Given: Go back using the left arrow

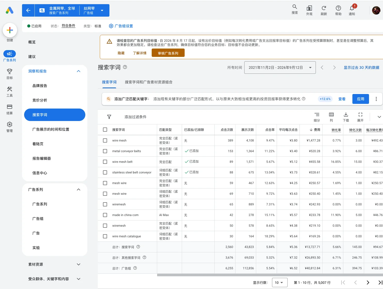Looking at the screenshot, I should pos(28,10).
